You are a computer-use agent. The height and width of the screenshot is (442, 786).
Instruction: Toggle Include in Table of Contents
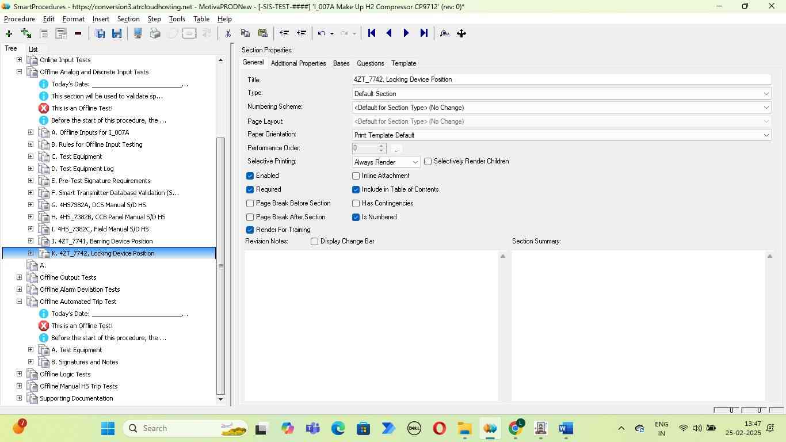click(x=356, y=190)
